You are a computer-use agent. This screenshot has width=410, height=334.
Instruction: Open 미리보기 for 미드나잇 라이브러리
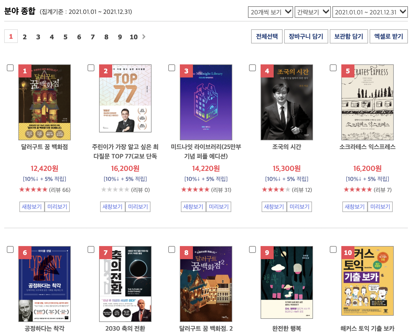(219, 207)
